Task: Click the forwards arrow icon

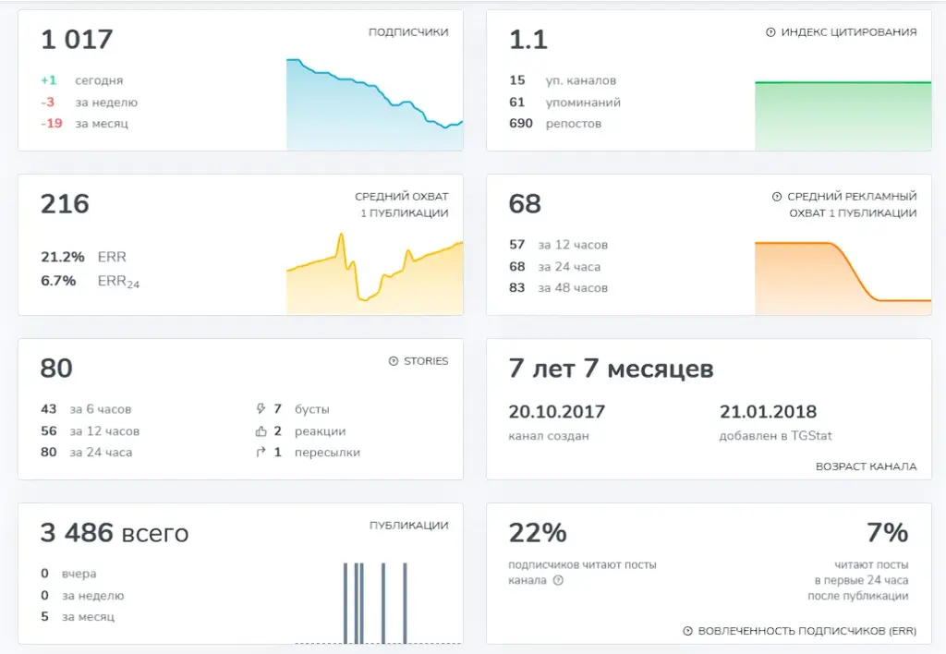Action: point(261,453)
